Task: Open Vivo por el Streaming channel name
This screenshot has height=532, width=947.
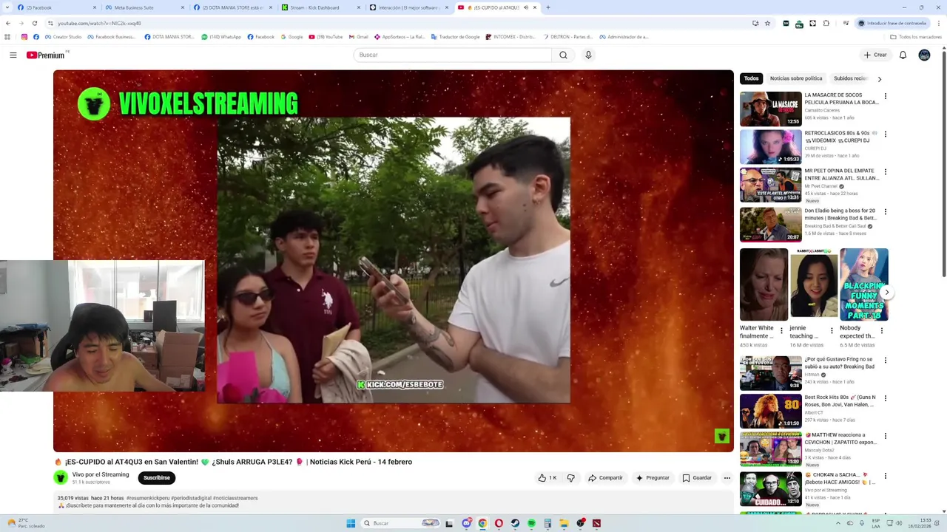Action: click(x=101, y=474)
